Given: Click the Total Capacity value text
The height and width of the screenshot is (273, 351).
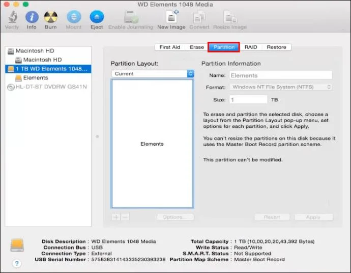Looking at the screenshot, I should click(x=275, y=241).
